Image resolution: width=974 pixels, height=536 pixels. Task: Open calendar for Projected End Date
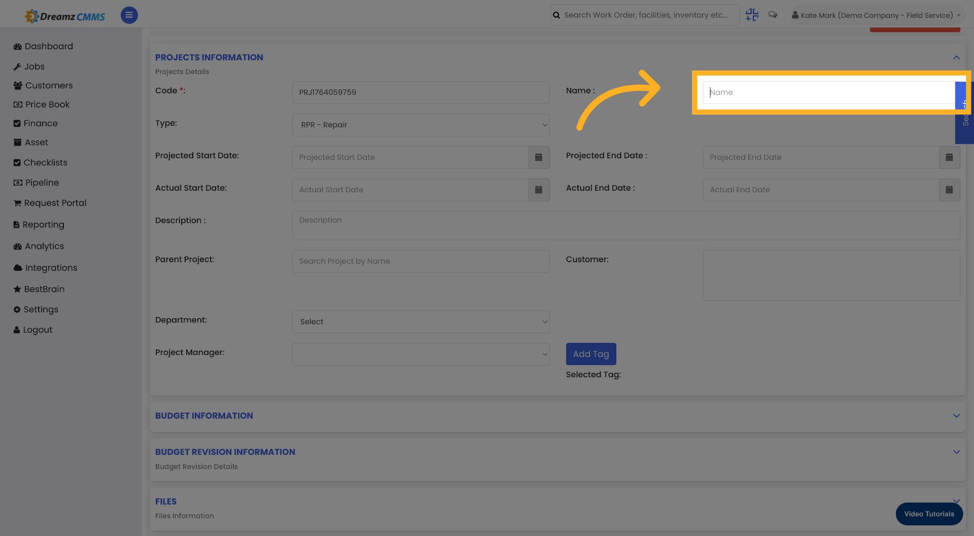pos(949,157)
